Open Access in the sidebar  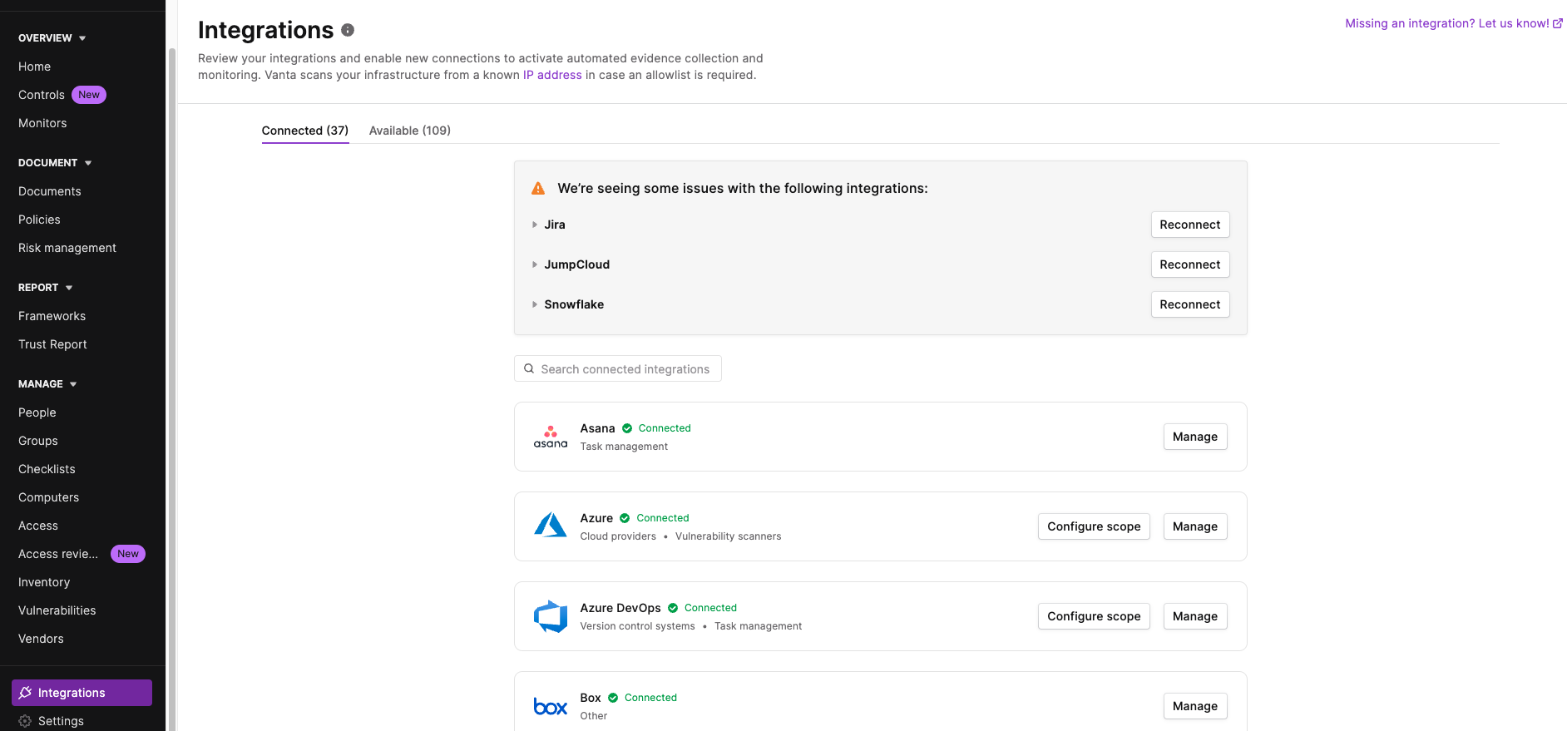pyautogui.click(x=38, y=526)
